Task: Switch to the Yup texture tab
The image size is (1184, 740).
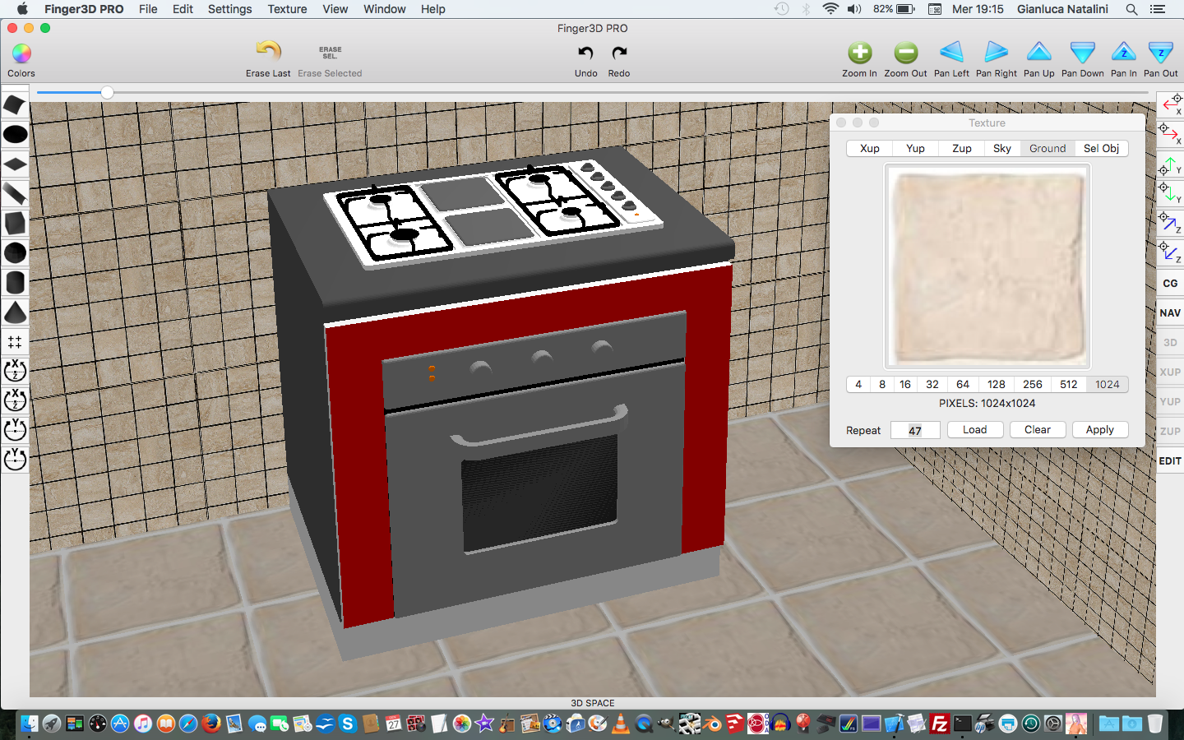Action: (915, 148)
